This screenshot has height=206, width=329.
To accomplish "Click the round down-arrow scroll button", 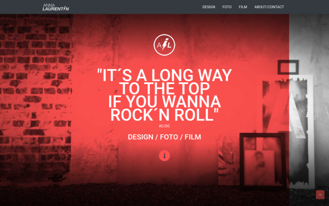I will [x=164, y=155].
